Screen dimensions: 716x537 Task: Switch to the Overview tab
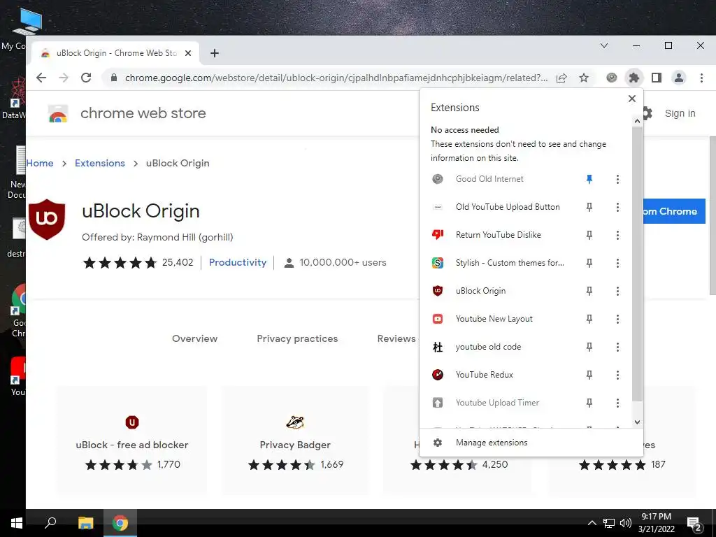click(194, 338)
